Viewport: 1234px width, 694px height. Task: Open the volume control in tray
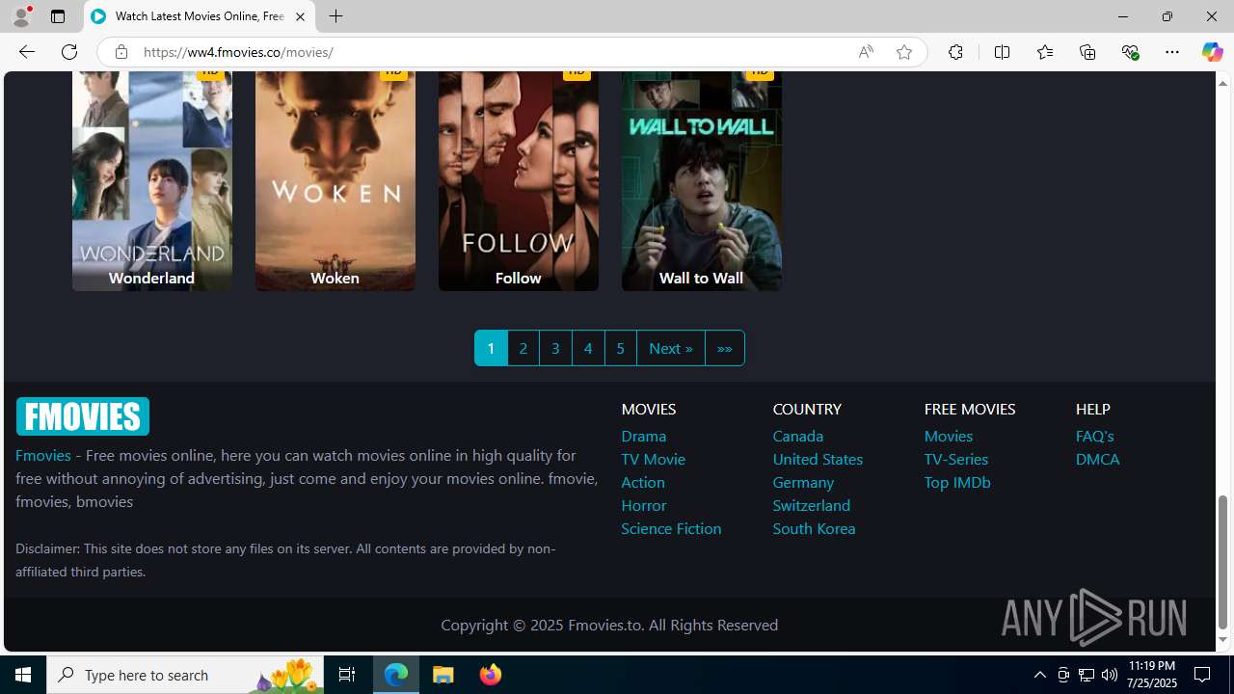coord(1110,675)
